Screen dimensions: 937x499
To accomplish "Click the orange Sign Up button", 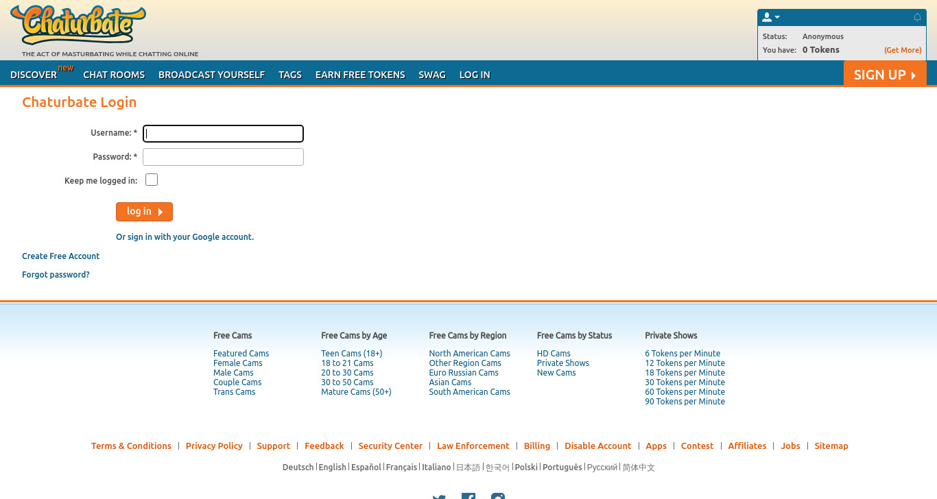I will pos(885,74).
